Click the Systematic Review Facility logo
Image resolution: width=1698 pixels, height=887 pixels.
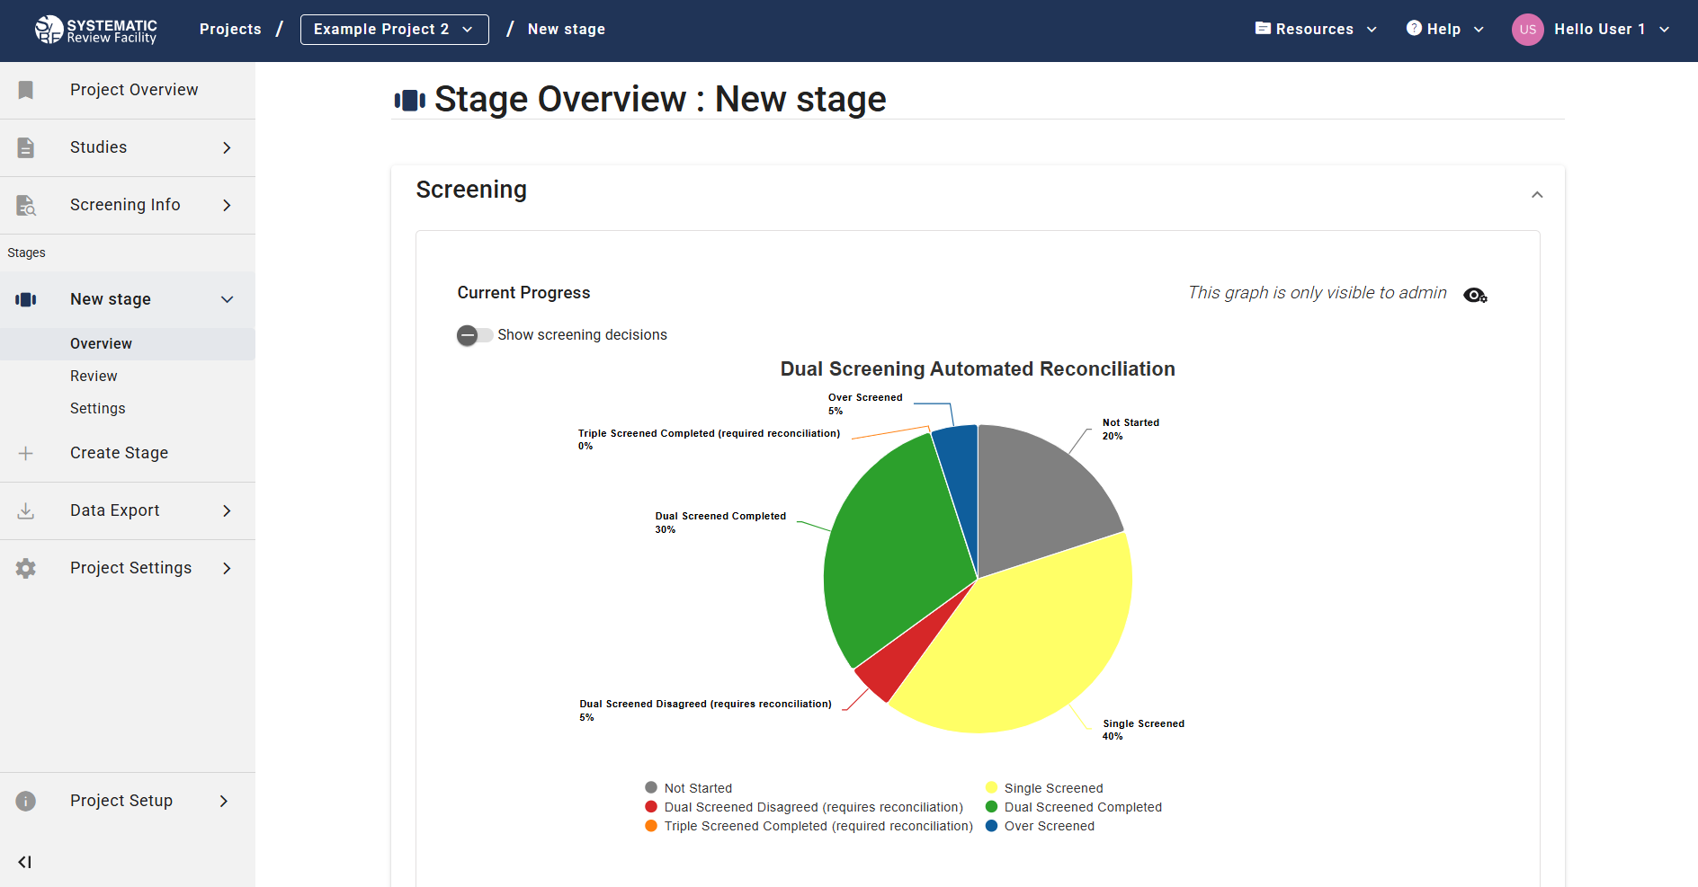[95, 29]
